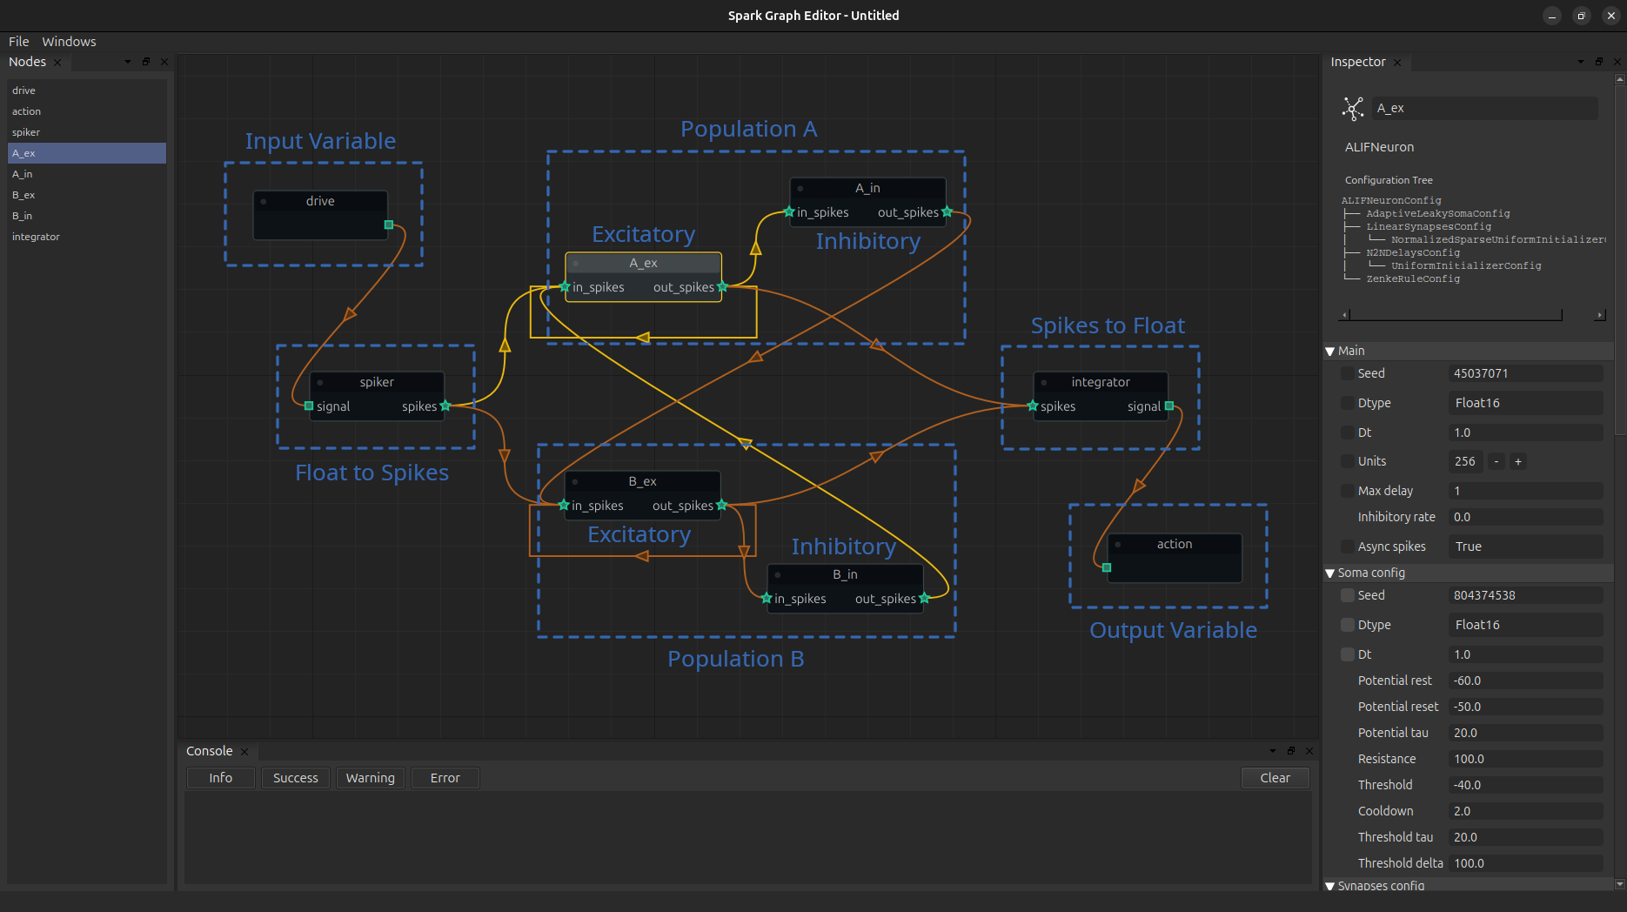The width and height of the screenshot is (1627, 912).
Task: Click the action node input port
Action: click(x=1107, y=567)
